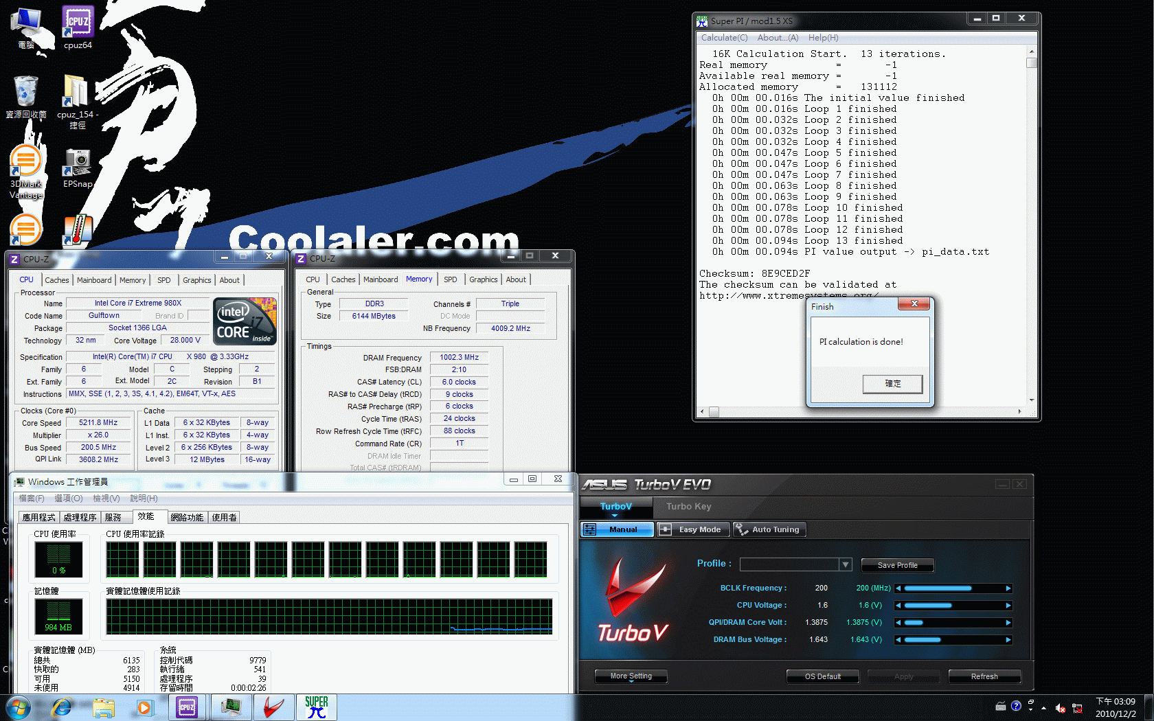Switch to 網路功能 tab in Task Manager
The image size is (1154, 721).
point(187,518)
